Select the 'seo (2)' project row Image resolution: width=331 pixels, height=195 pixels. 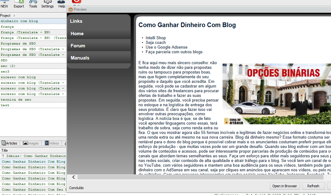coord(33,66)
